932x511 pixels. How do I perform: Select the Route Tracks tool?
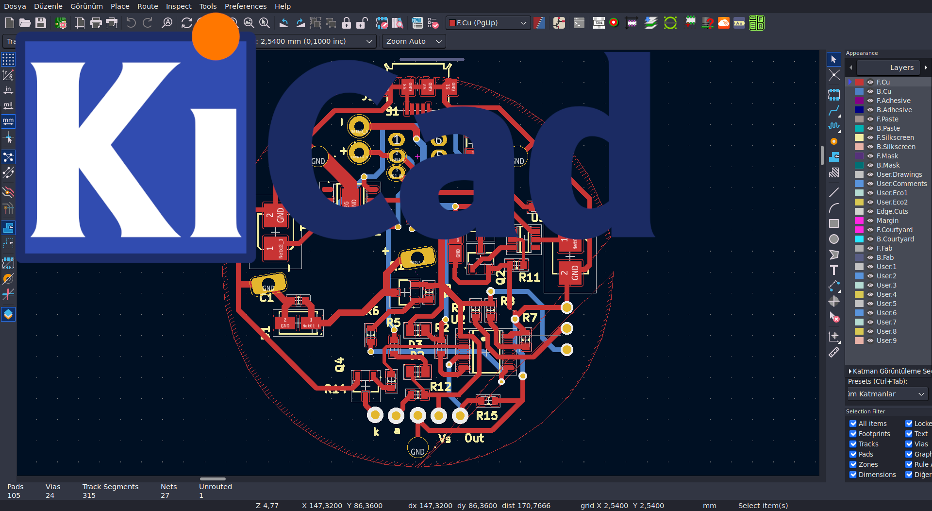pyautogui.click(x=834, y=110)
